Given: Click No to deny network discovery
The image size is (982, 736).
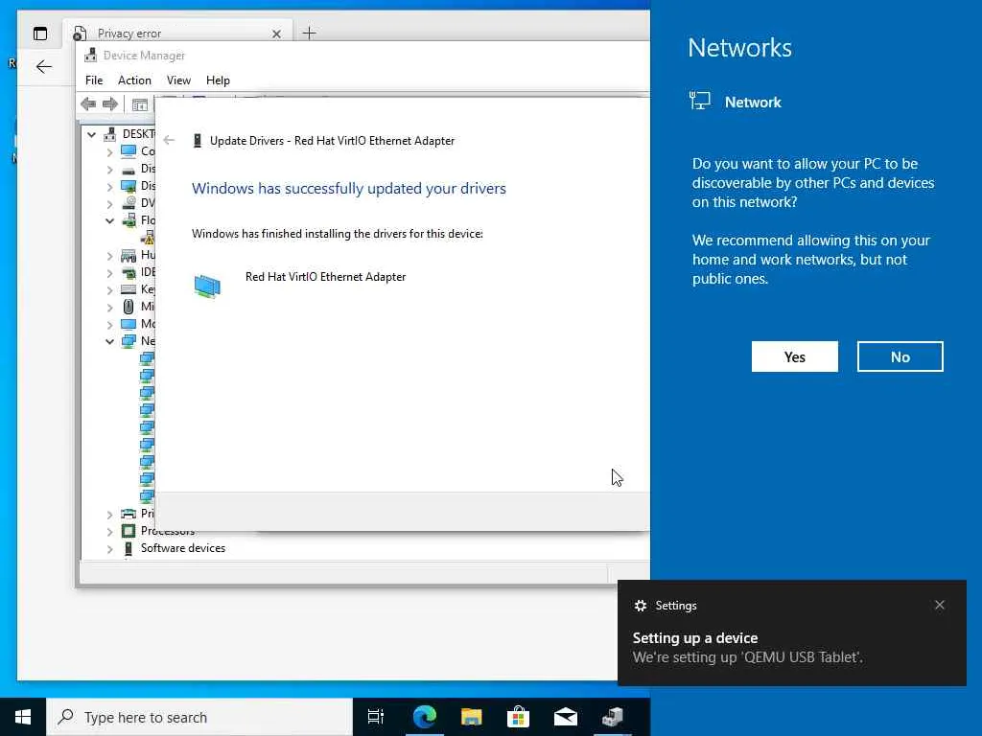Looking at the screenshot, I should [900, 356].
